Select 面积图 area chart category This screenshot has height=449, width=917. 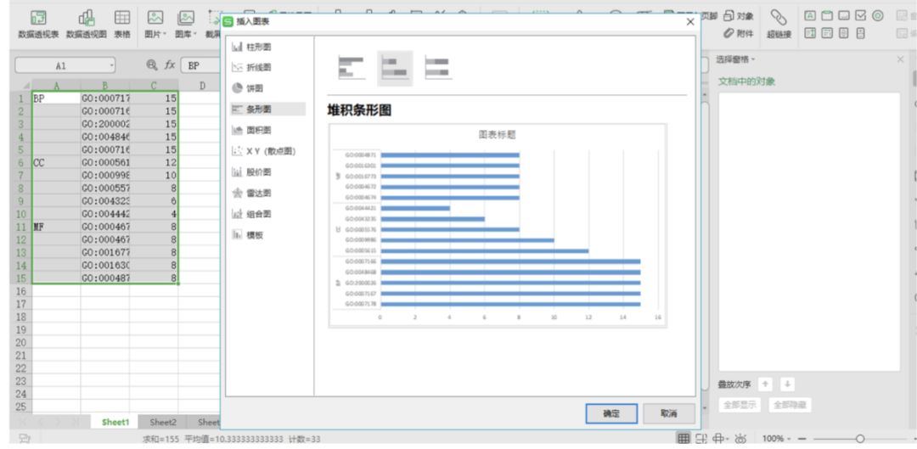[267, 130]
